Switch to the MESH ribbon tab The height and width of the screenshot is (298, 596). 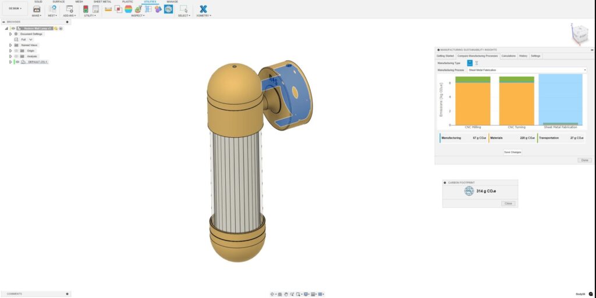(79, 2)
